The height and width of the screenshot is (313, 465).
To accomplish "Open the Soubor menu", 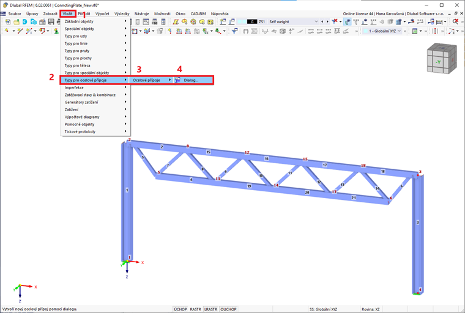I will [x=15, y=13].
